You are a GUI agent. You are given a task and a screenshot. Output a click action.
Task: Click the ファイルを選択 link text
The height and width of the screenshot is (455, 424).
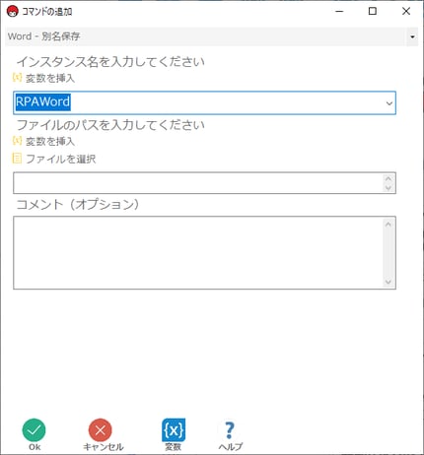pyautogui.click(x=61, y=160)
